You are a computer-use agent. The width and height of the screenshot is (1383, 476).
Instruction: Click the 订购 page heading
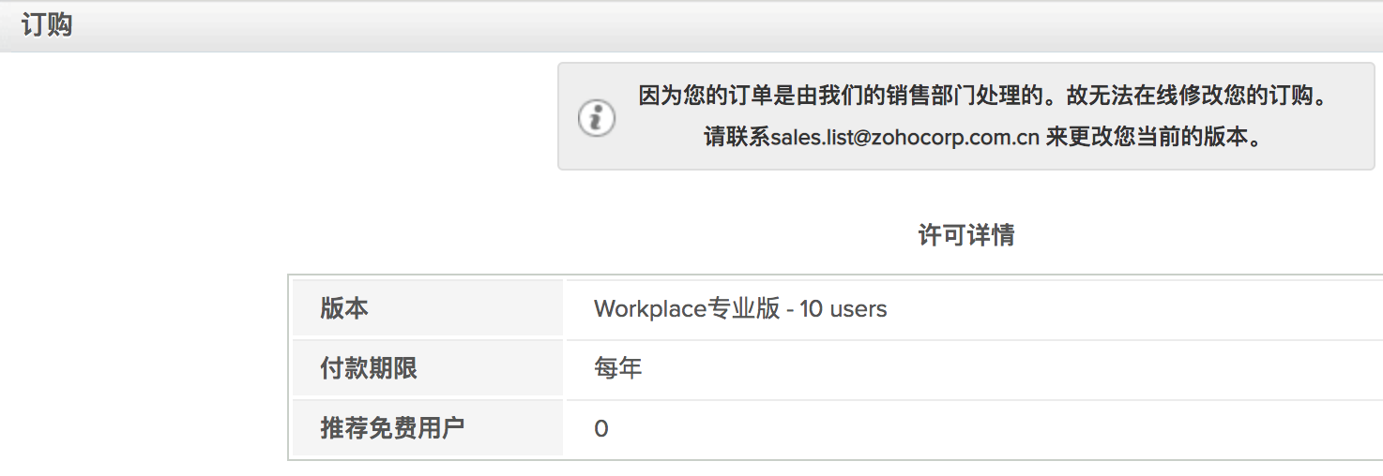tap(47, 25)
